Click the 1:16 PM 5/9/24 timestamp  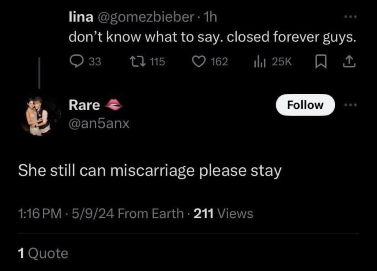[65, 214]
